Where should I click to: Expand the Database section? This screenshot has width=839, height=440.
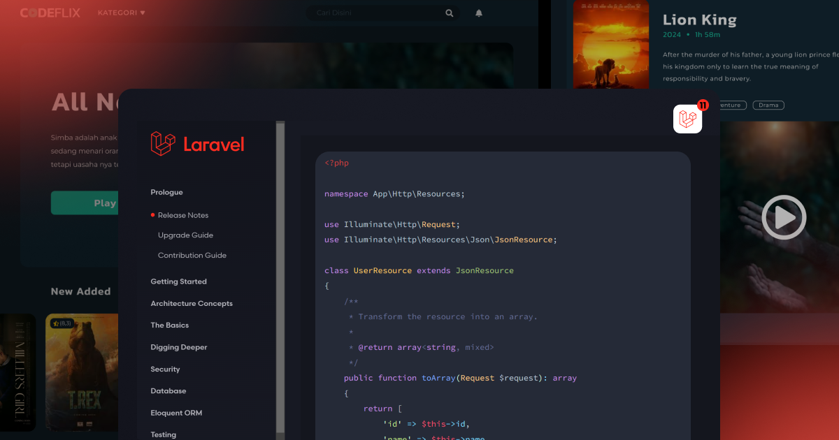point(168,391)
